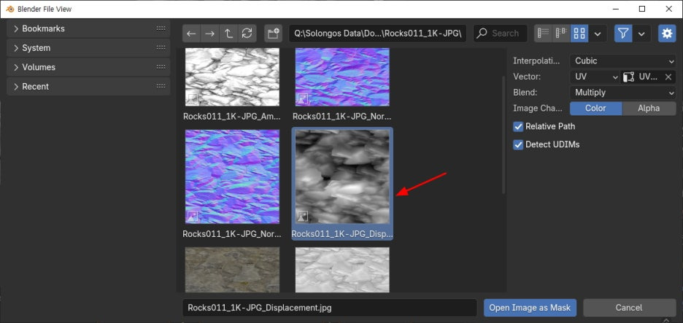Screen dimensions: 683x323
Task: Toggle file filtering funnel icon
Action: [623, 34]
